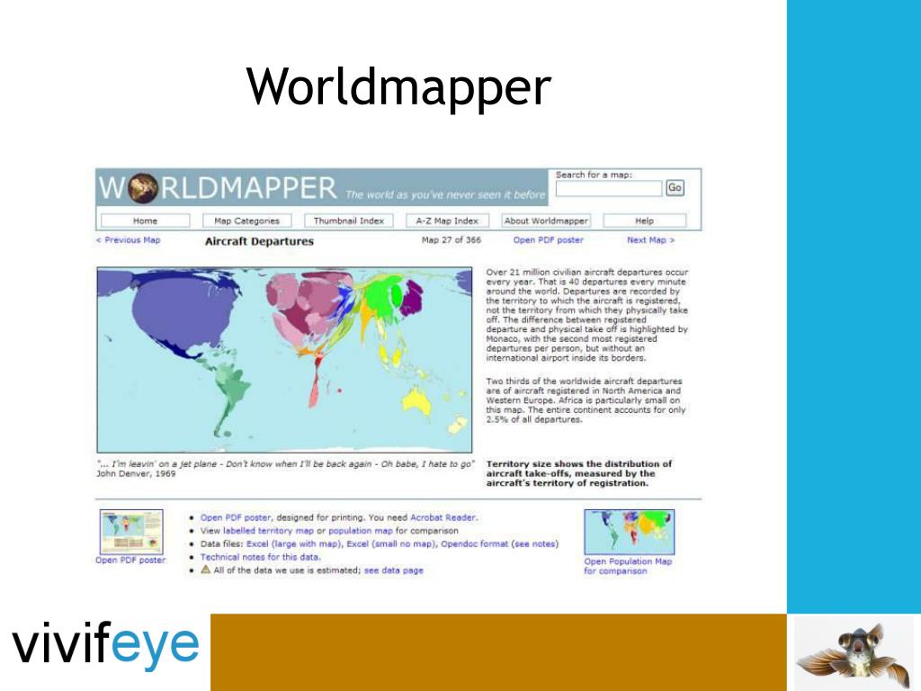
Task: Click the see notes link
Action: [x=534, y=543]
